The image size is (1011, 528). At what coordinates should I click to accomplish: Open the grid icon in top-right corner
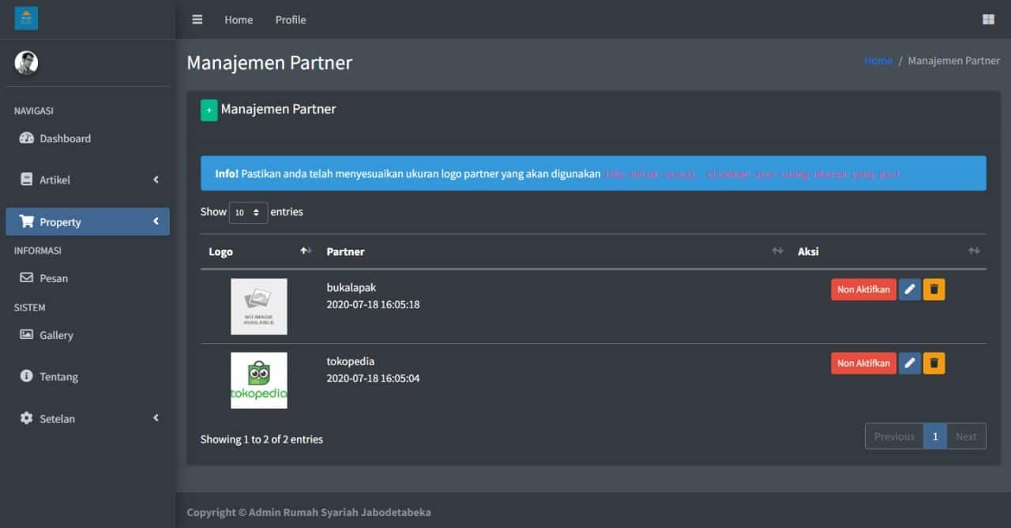pyautogui.click(x=988, y=20)
